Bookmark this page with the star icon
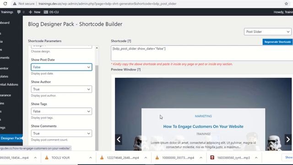Image resolution: width=293 pixels, height=165 pixels. pyautogui.click(x=286, y=4)
